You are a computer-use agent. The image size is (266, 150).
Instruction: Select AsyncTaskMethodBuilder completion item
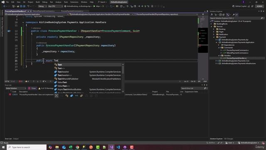(88, 90)
